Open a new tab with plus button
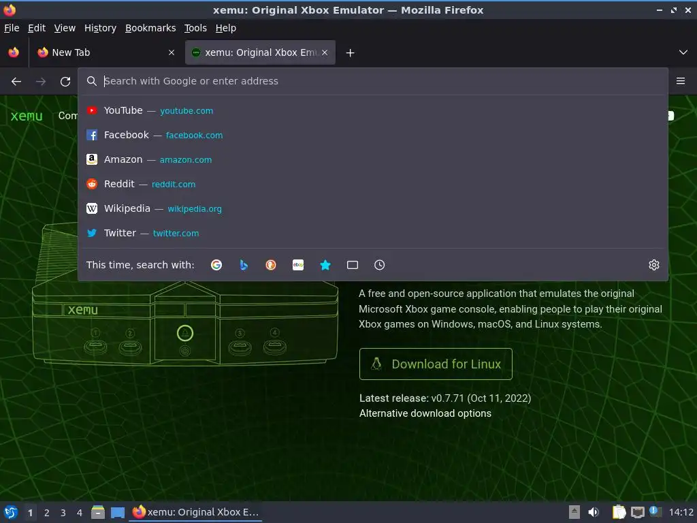Image resolution: width=697 pixels, height=523 pixels. [x=351, y=53]
